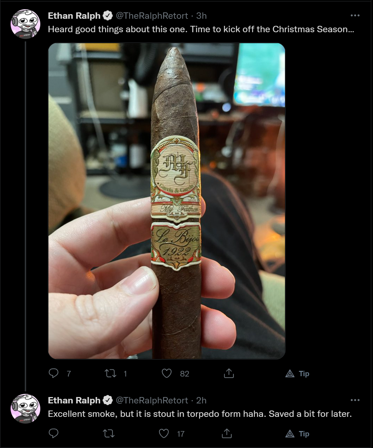
Task: Like the tweet with 82 likes
Action: coord(167,373)
